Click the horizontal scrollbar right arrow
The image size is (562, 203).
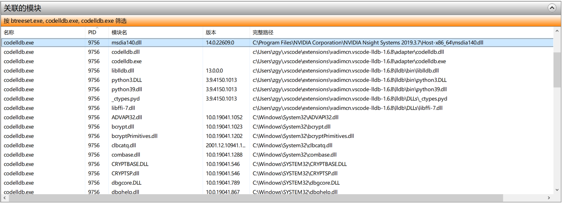(x=549, y=198)
